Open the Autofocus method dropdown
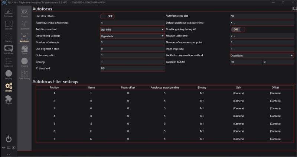The image size is (297, 157). (x=132, y=30)
